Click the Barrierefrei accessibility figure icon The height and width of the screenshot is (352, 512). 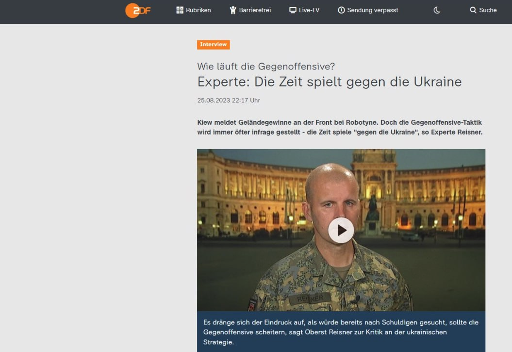point(233,10)
